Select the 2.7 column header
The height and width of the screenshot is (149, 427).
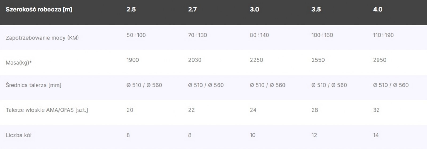(192, 10)
